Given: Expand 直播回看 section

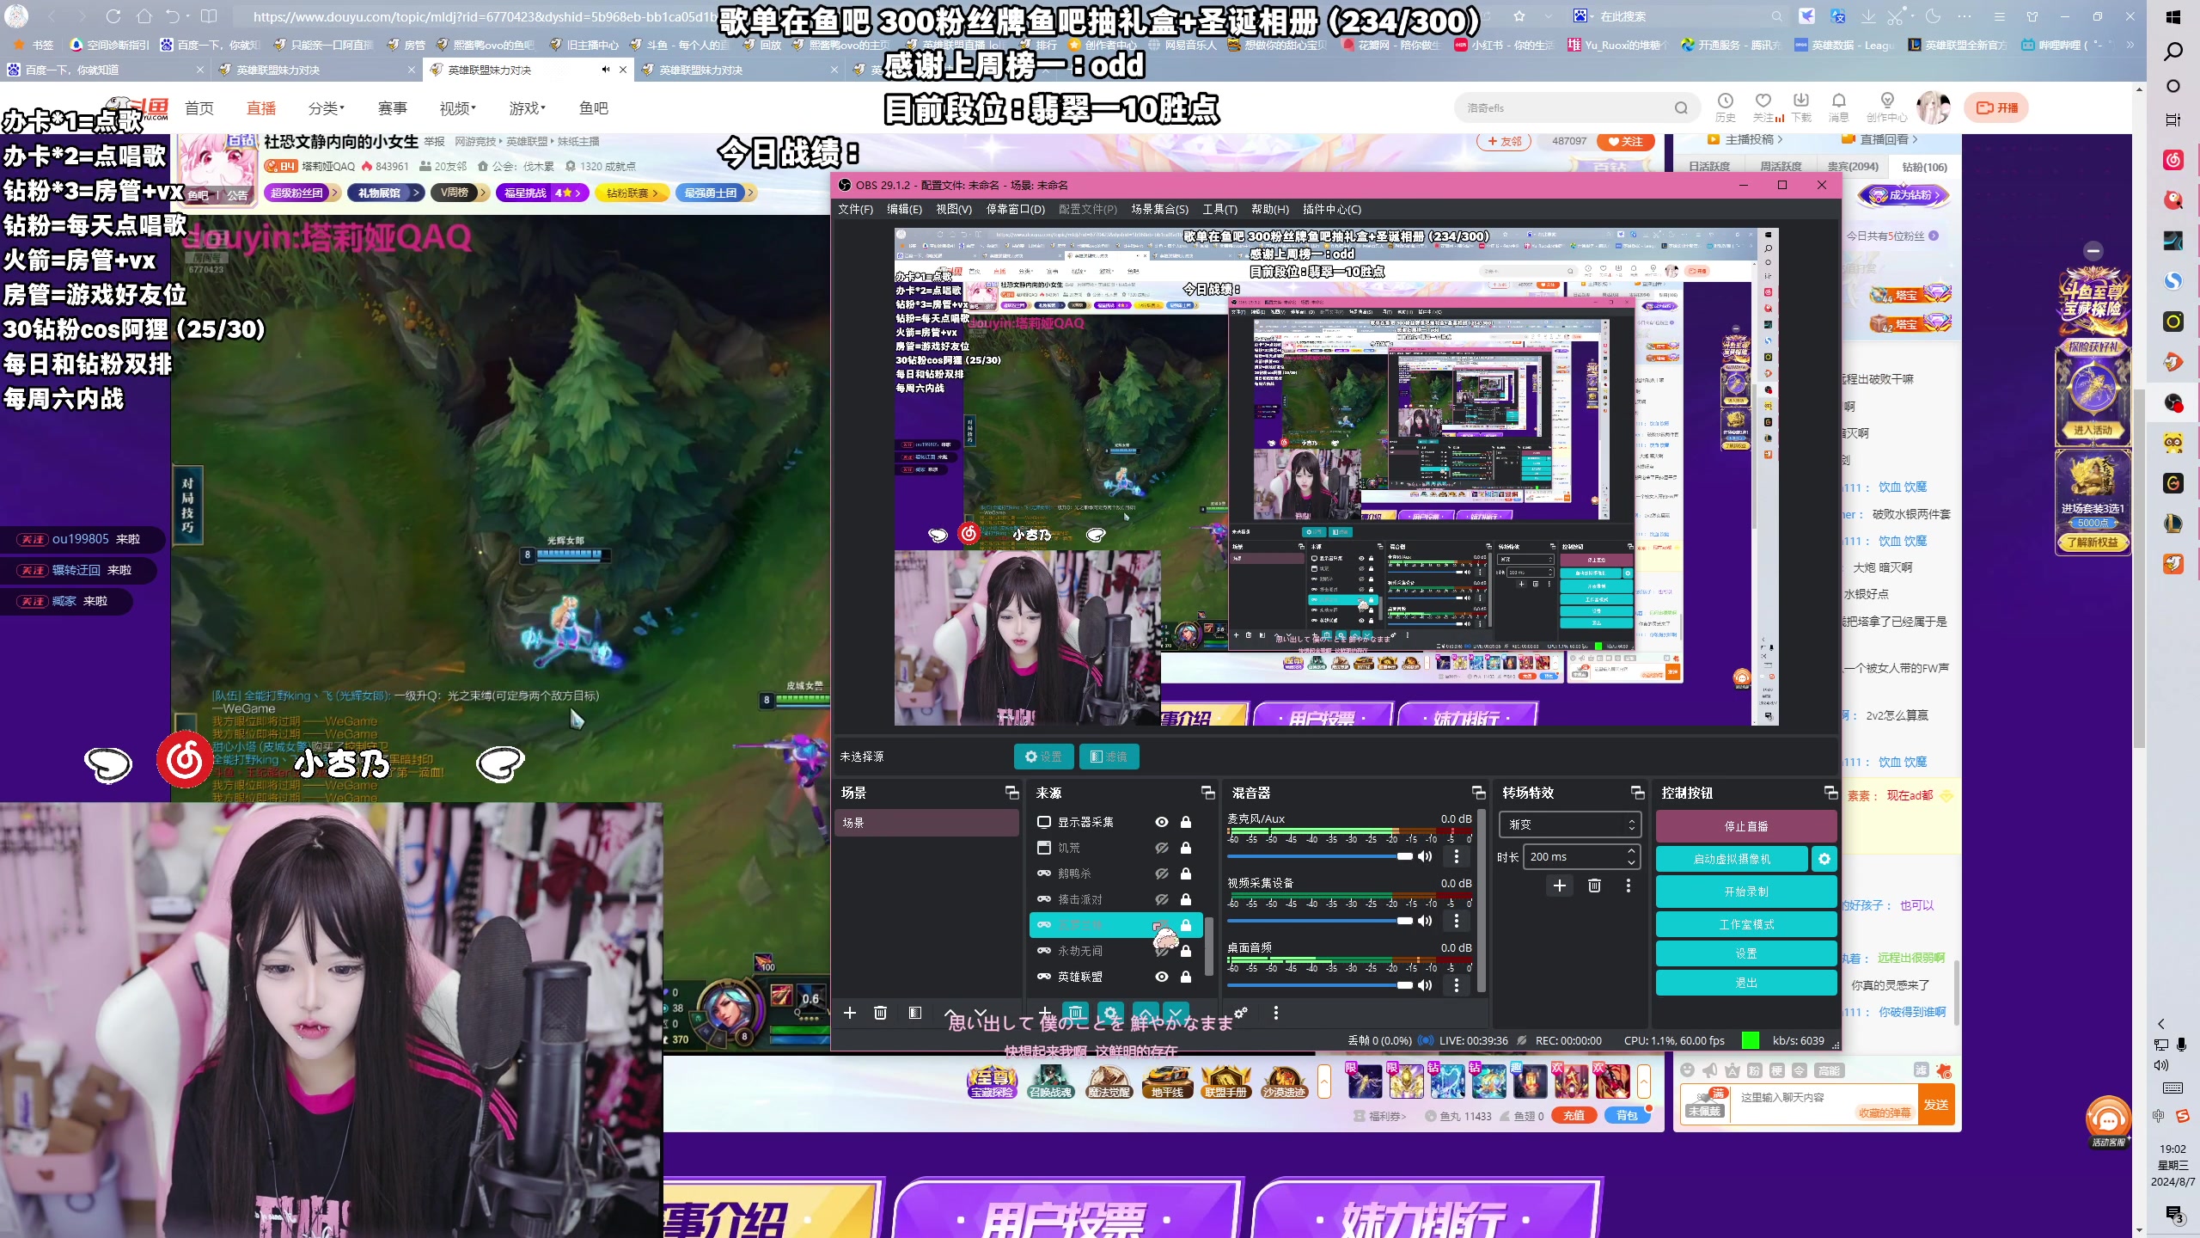Looking at the screenshot, I should coord(1880,139).
